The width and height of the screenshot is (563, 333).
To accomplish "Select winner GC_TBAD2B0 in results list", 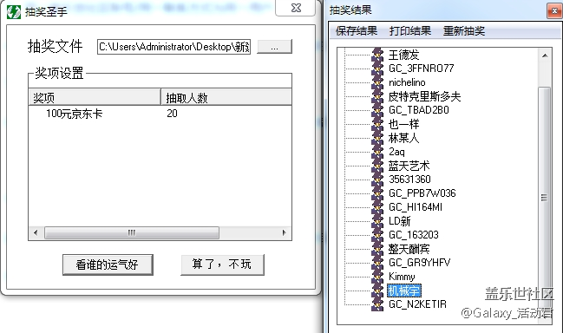I will click(x=419, y=110).
